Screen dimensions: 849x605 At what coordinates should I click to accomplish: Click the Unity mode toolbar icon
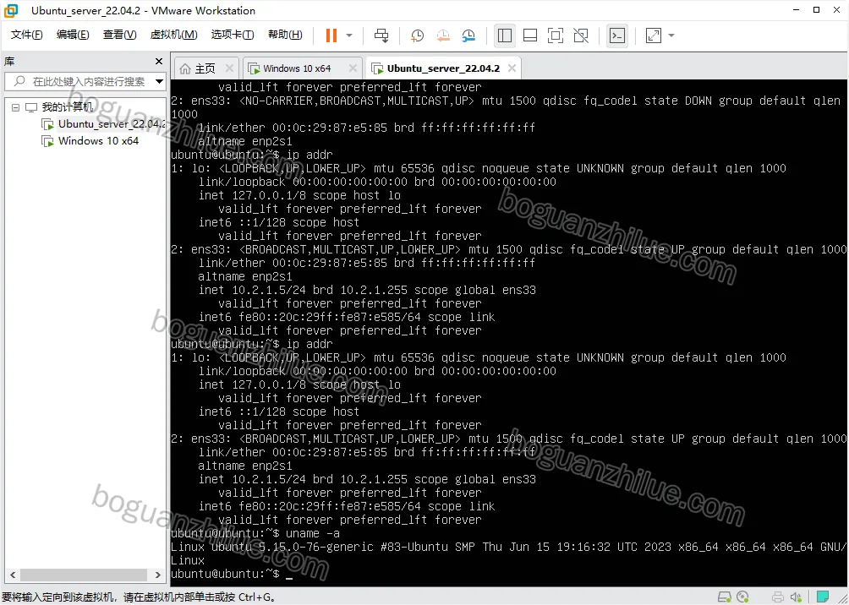[x=581, y=35]
